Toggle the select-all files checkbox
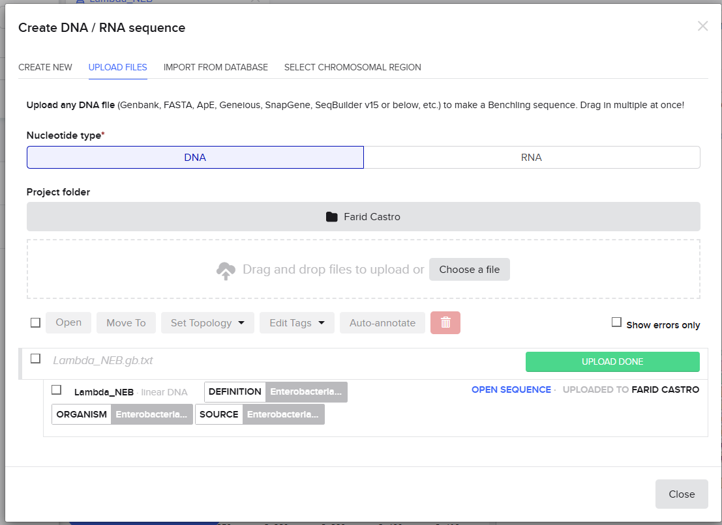722x525 pixels. (x=35, y=322)
